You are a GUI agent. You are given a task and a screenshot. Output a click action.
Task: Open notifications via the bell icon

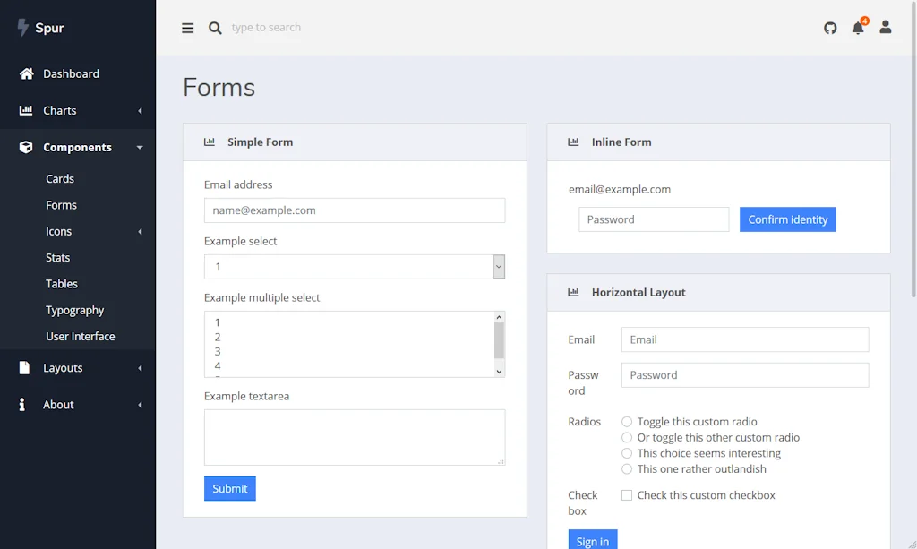857,28
